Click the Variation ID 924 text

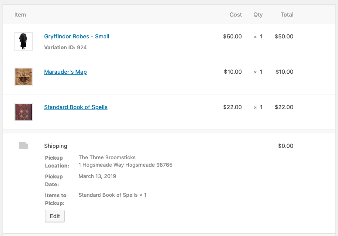[66, 48]
